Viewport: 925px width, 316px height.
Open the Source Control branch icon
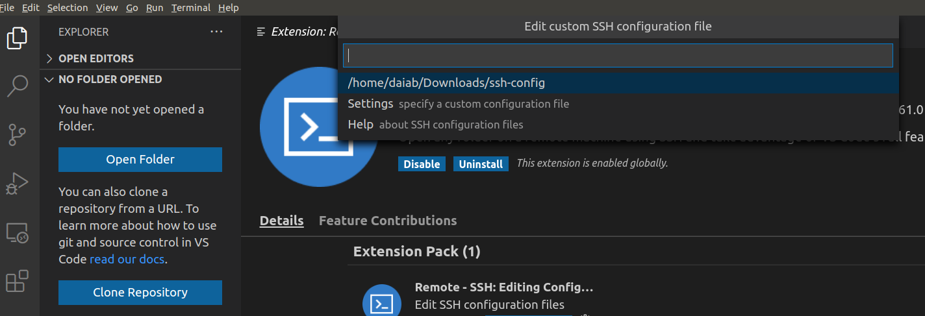click(17, 134)
